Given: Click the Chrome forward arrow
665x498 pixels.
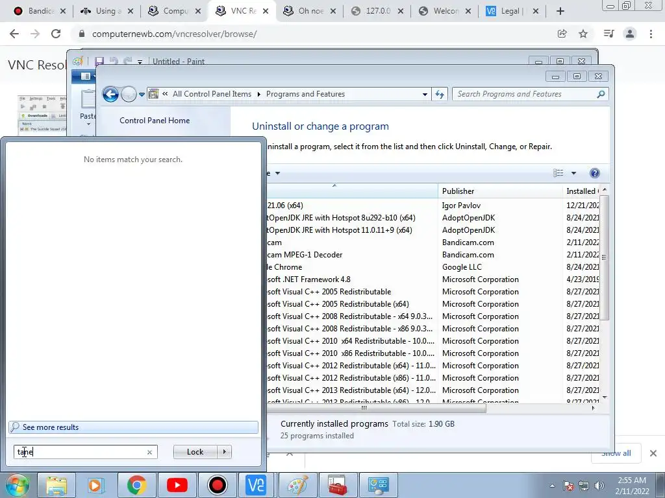Looking at the screenshot, I should pyautogui.click(x=35, y=34).
